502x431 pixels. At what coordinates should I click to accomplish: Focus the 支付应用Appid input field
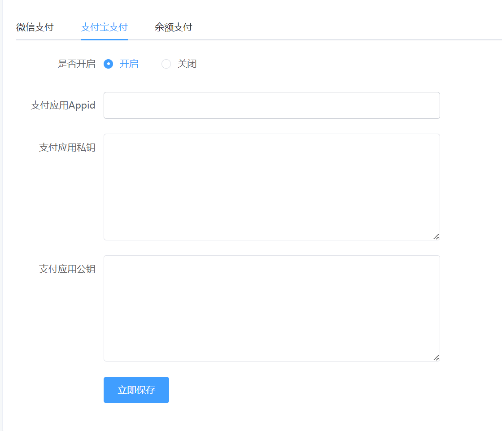coord(272,105)
